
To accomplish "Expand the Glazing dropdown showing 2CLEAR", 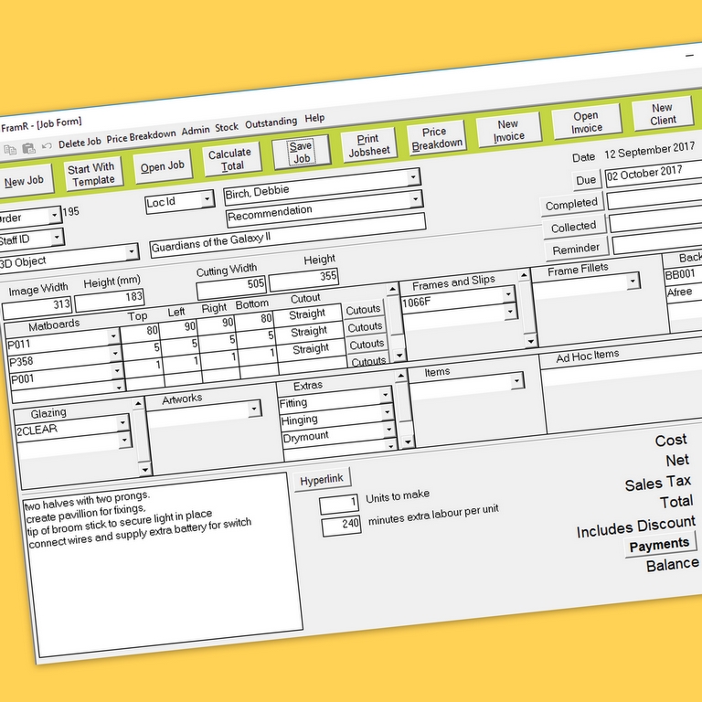I will coord(122,424).
